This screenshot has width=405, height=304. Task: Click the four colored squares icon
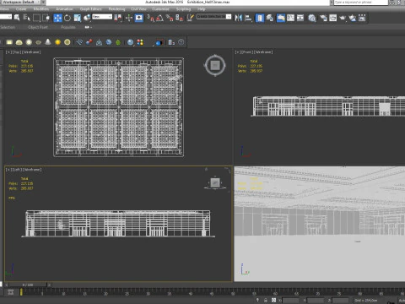point(140,42)
